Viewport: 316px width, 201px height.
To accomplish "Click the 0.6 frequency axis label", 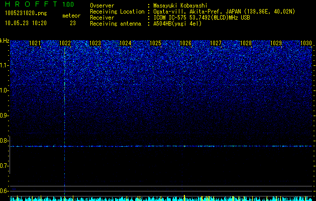I will [4, 191].
